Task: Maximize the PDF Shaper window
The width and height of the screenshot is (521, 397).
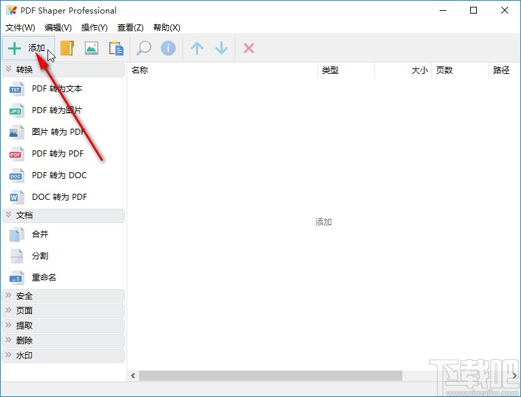Action: pos(474,11)
